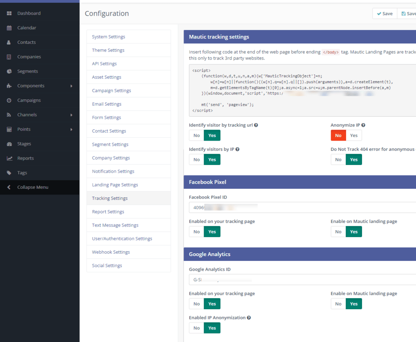
Task: Click the Contacts person icon
Action: (x=9, y=43)
